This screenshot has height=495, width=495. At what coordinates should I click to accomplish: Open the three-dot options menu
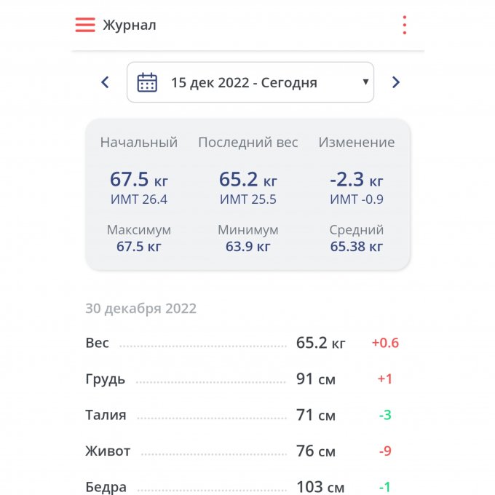coord(404,25)
